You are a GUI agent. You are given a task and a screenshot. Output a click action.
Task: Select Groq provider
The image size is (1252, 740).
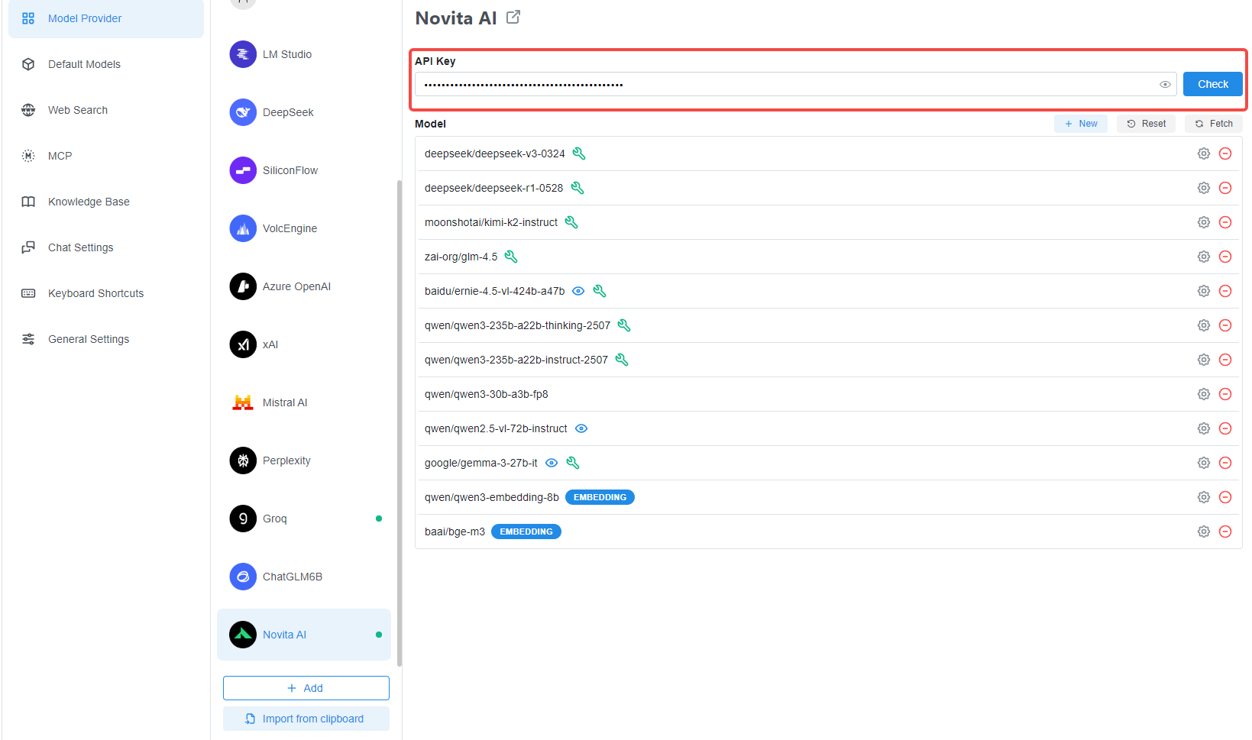coord(304,519)
